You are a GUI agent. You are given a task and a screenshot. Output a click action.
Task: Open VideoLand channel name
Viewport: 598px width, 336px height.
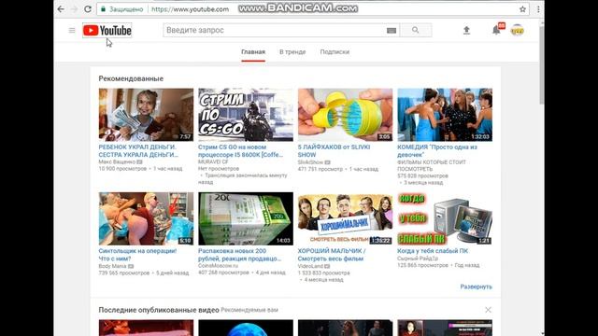[x=310, y=266]
